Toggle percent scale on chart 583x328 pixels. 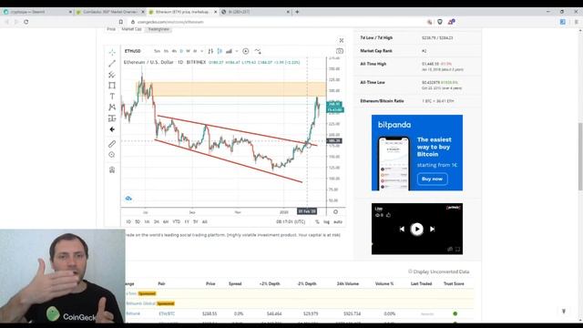point(317,221)
